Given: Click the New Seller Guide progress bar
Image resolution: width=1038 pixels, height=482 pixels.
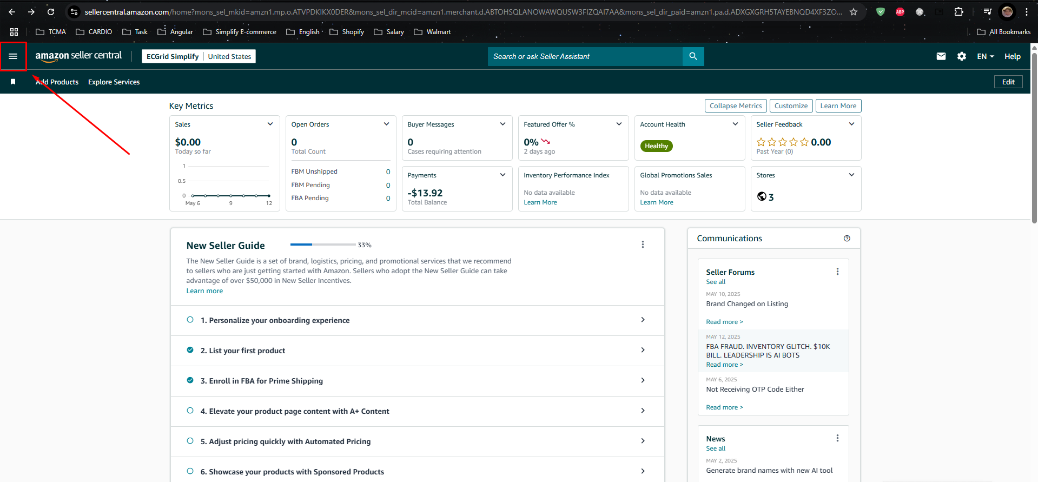Looking at the screenshot, I should click(x=323, y=245).
